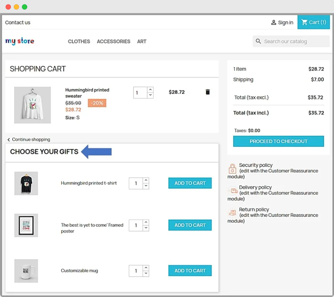Decrease the sweater quantity with down arrow
The height and width of the screenshot is (297, 334).
pyautogui.click(x=150, y=95)
